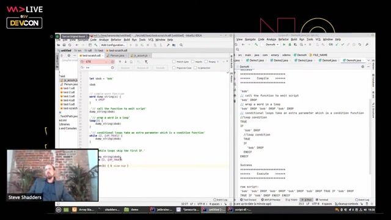This screenshot has width=391, height=220.
Task: Click the find filter funnel icon
Action: click(147, 62)
